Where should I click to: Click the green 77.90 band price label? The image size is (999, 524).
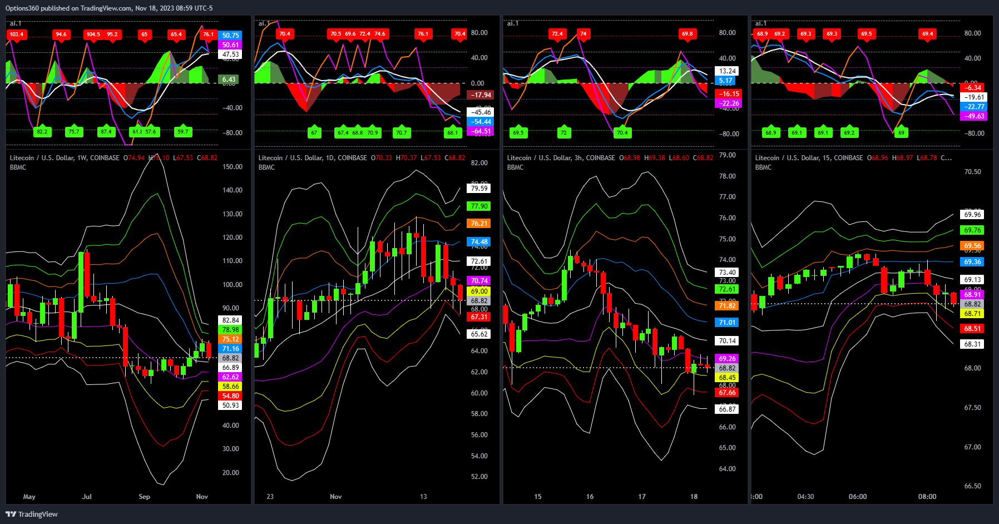coord(479,206)
